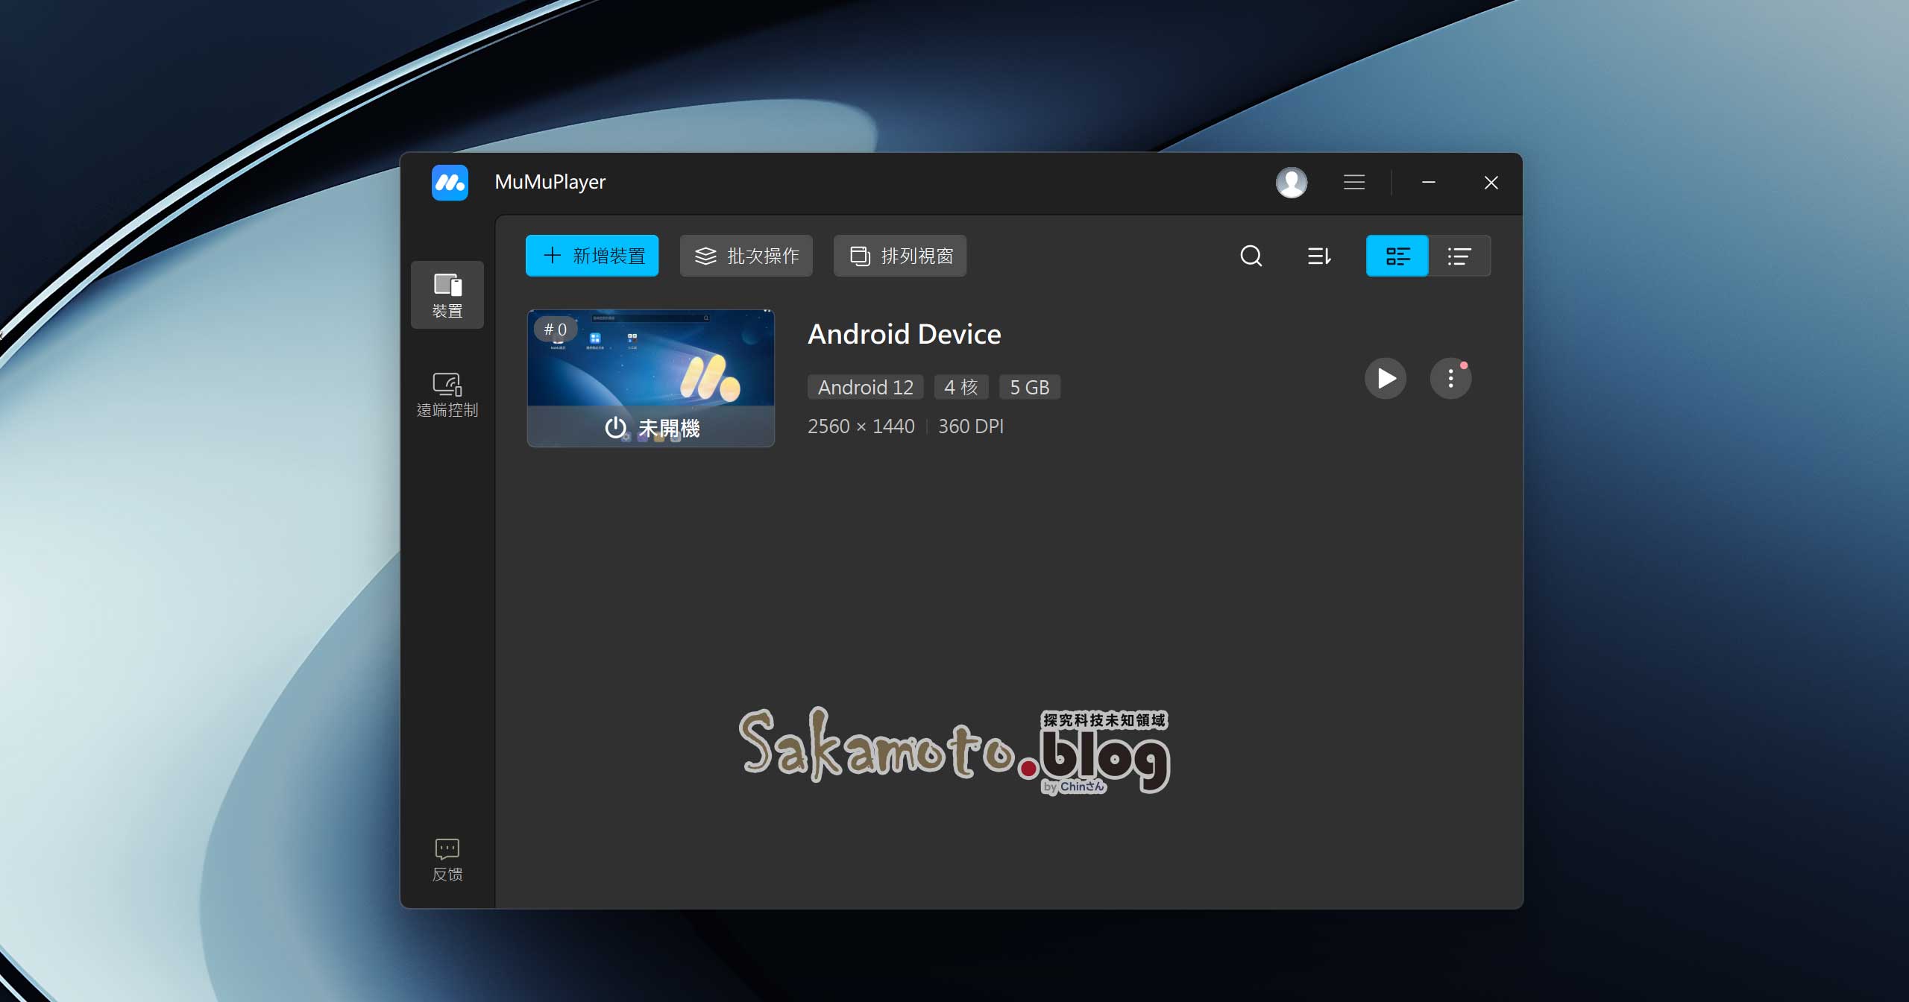
Task: Open the user account avatar
Action: click(x=1292, y=183)
